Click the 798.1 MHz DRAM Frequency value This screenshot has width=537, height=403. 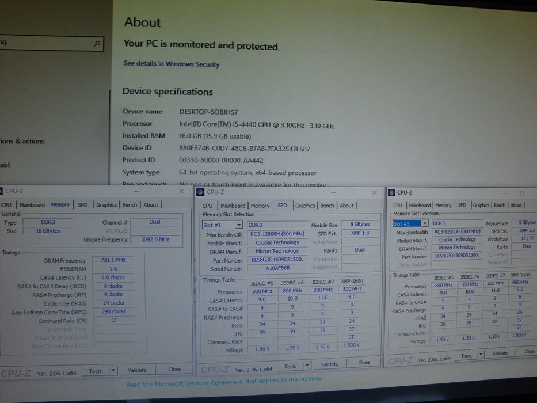[x=113, y=260]
